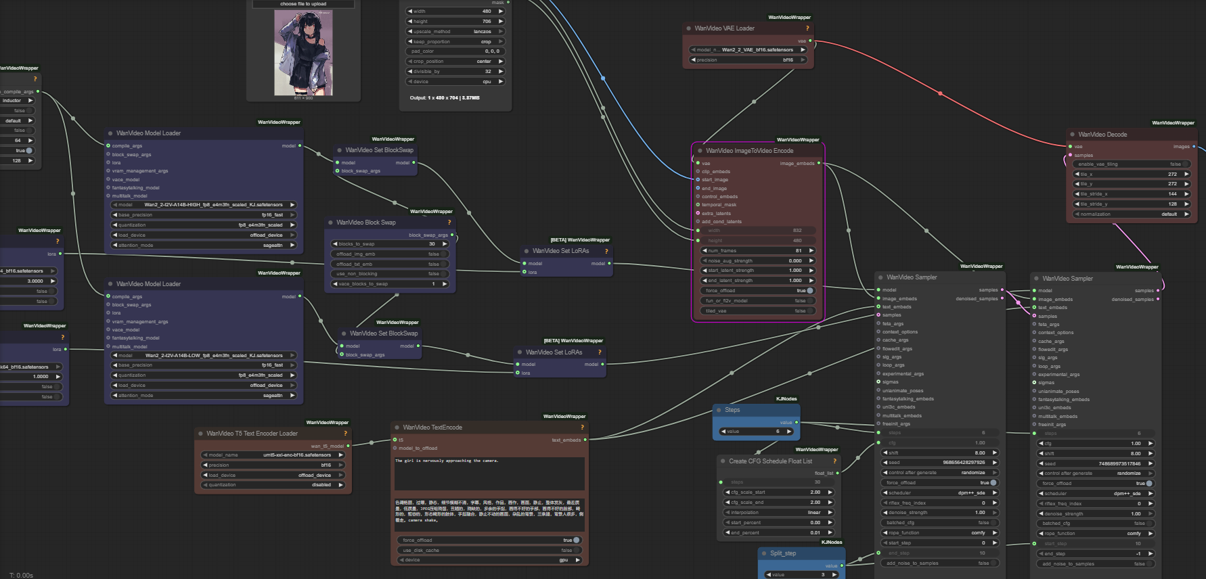
Task: Toggle use_non_blocking in Block Swap node
Action: point(390,274)
